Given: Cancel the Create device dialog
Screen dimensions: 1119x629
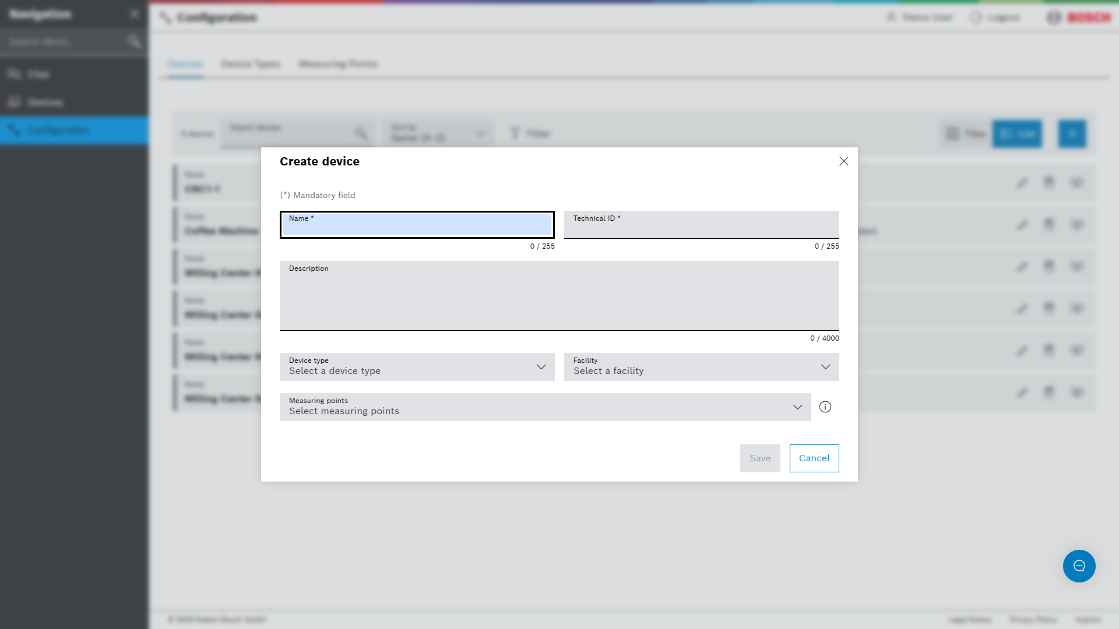Looking at the screenshot, I should tap(814, 458).
